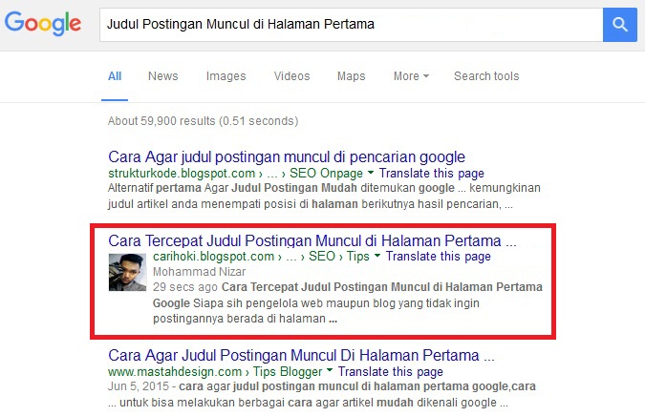Expand dropdown arrow after SEO Onpage
Screen dimensions: 645x416
pyautogui.click(x=370, y=173)
